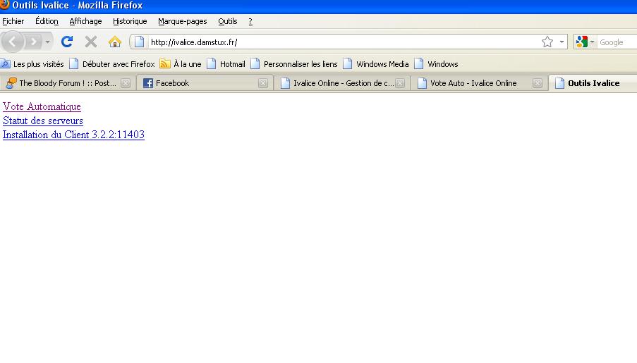Reload the current page
The width and height of the screenshot is (637, 363).
click(x=67, y=42)
